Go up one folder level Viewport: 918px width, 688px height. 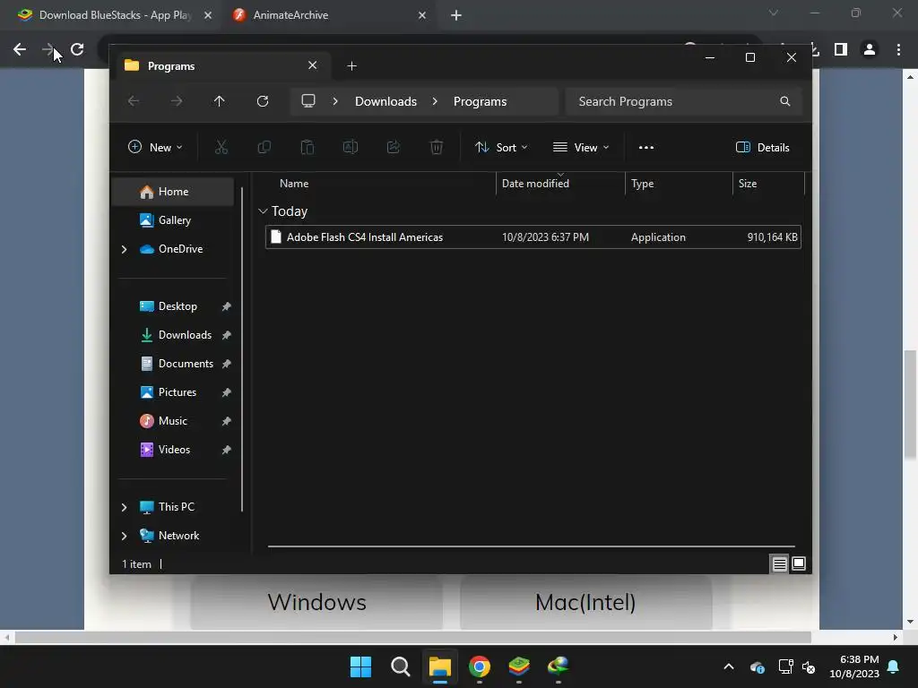(219, 101)
